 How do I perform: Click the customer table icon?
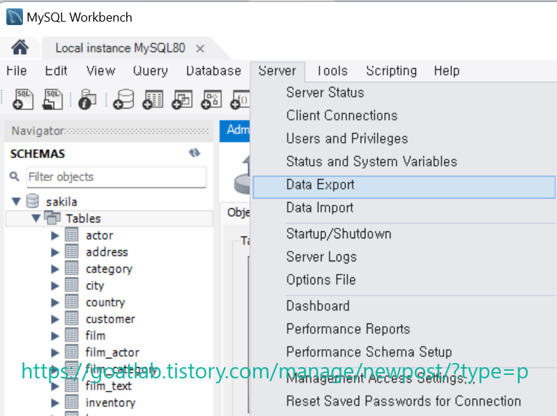coord(71,318)
